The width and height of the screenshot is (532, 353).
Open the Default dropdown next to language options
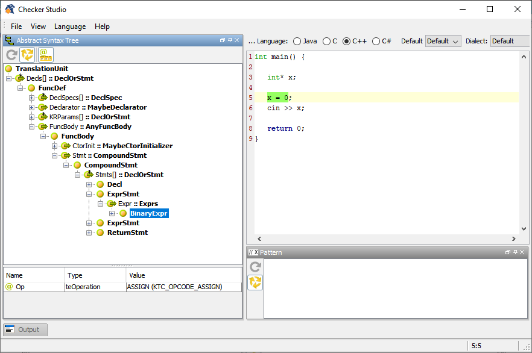pyautogui.click(x=443, y=41)
